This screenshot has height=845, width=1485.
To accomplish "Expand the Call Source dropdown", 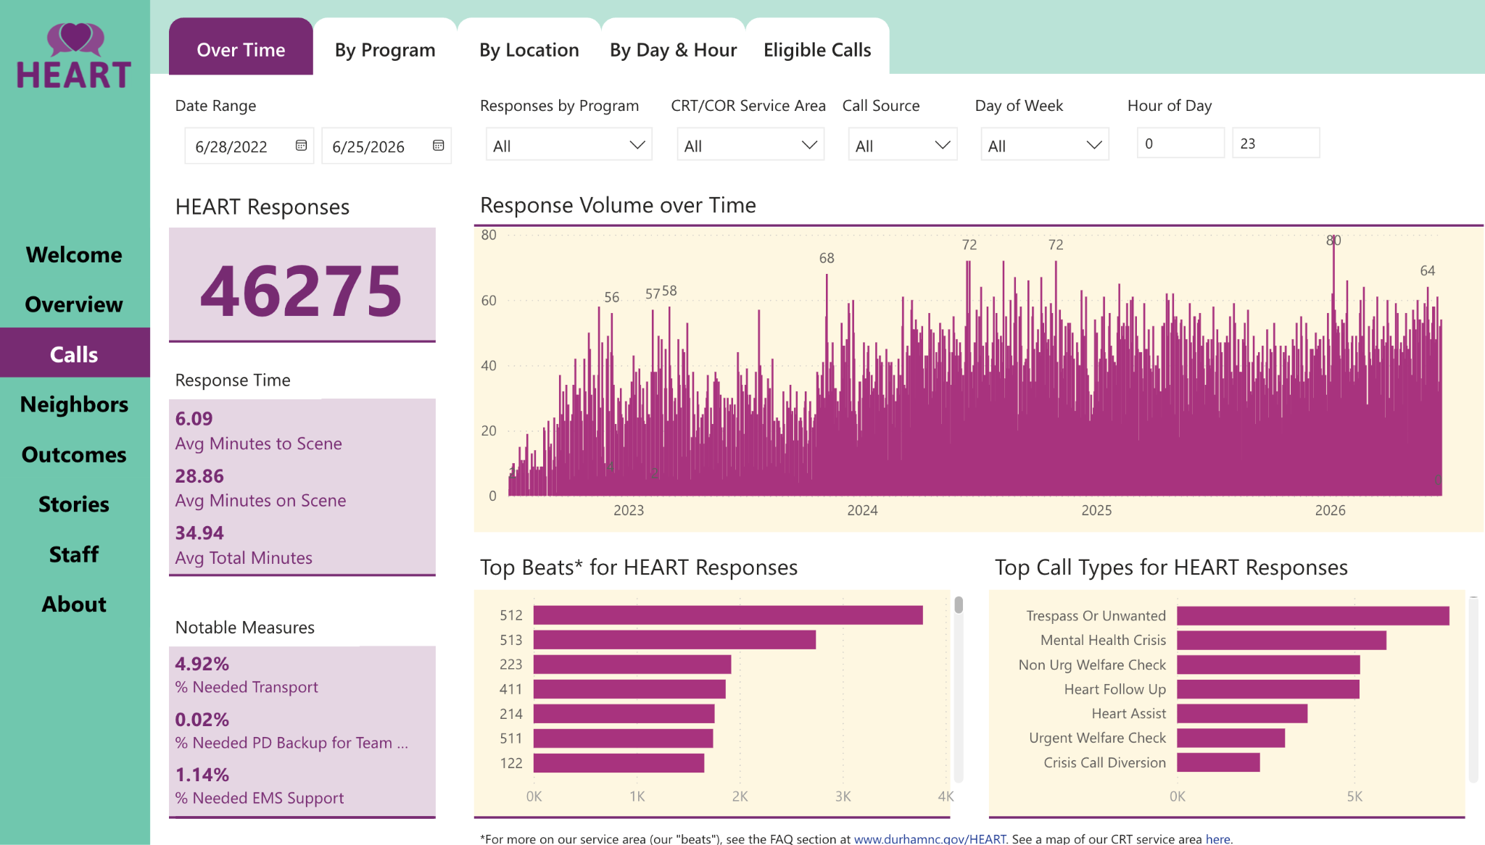I will (903, 145).
